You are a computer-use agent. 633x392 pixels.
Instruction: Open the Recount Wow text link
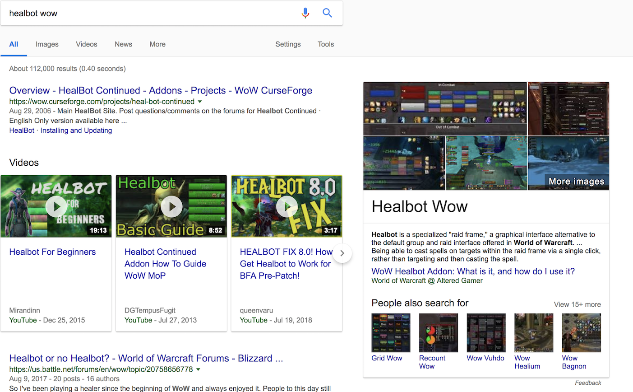(432, 362)
